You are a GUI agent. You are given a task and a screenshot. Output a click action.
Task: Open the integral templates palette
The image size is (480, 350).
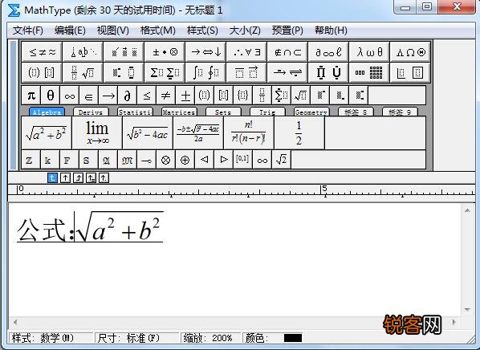[205, 72]
